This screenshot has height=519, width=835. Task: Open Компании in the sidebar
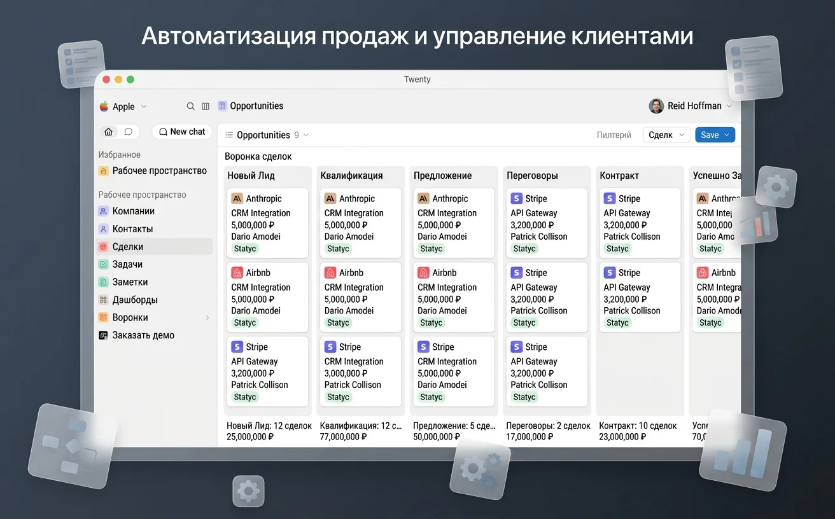click(155, 211)
